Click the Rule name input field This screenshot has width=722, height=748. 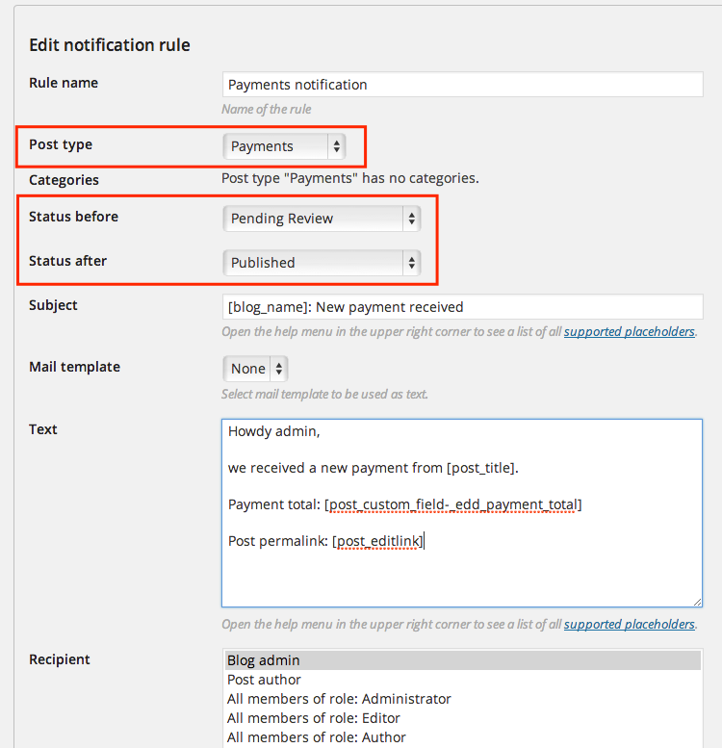(x=463, y=85)
